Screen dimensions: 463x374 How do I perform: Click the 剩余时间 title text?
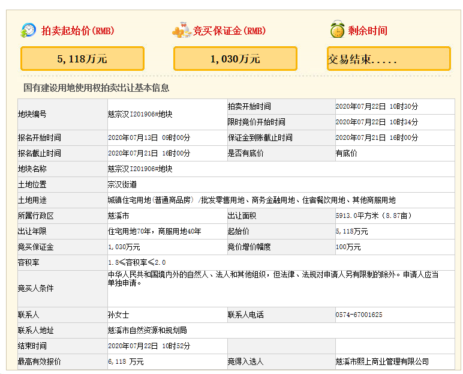(x=367, y=31)
